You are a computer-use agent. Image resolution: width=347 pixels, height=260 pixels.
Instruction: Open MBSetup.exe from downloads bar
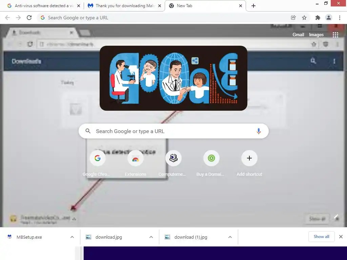[29, 237]
